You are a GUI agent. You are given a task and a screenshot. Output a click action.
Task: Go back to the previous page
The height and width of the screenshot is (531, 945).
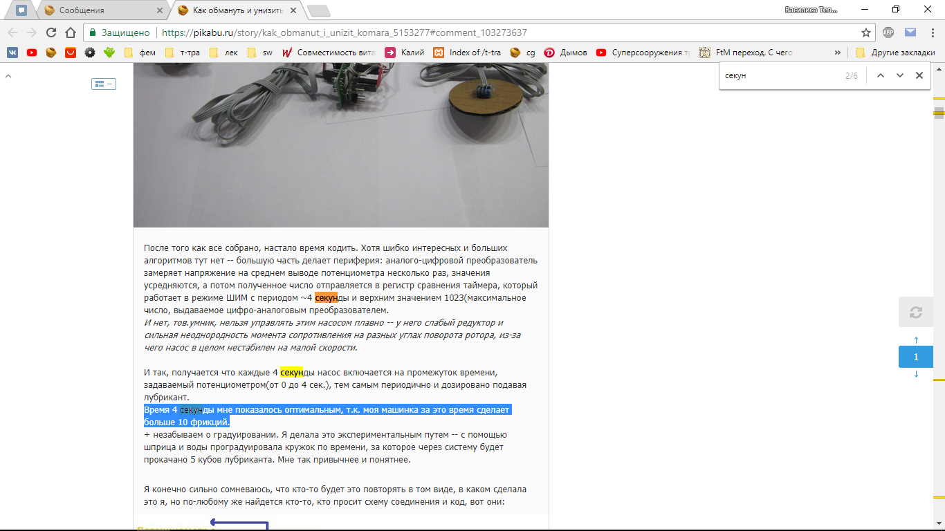click(x=13, y=32)
